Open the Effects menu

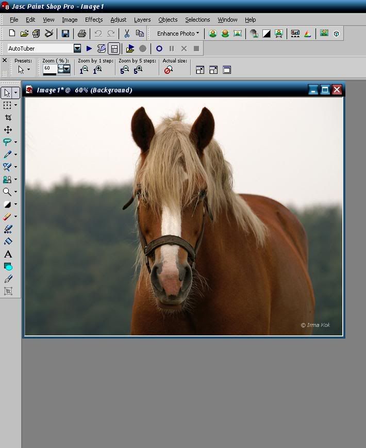pyautogui.click(x=94, y=20)
